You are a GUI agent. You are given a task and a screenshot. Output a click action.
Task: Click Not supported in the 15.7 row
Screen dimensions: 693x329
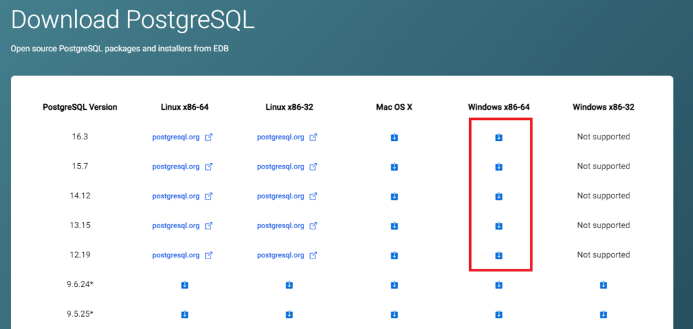pos(603,167)
